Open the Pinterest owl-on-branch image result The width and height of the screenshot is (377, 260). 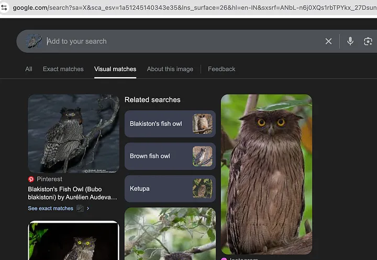[74, 134]
